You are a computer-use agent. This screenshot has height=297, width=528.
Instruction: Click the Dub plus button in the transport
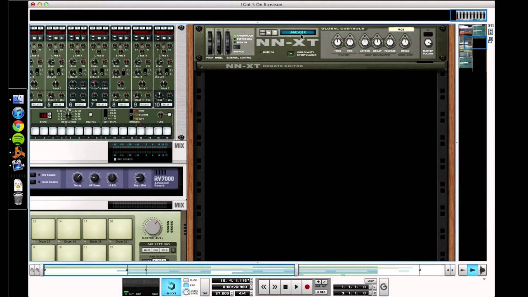[x=318, y=282]
